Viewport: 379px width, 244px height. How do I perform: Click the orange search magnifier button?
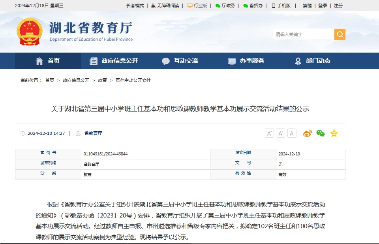(x=340, y=34)
